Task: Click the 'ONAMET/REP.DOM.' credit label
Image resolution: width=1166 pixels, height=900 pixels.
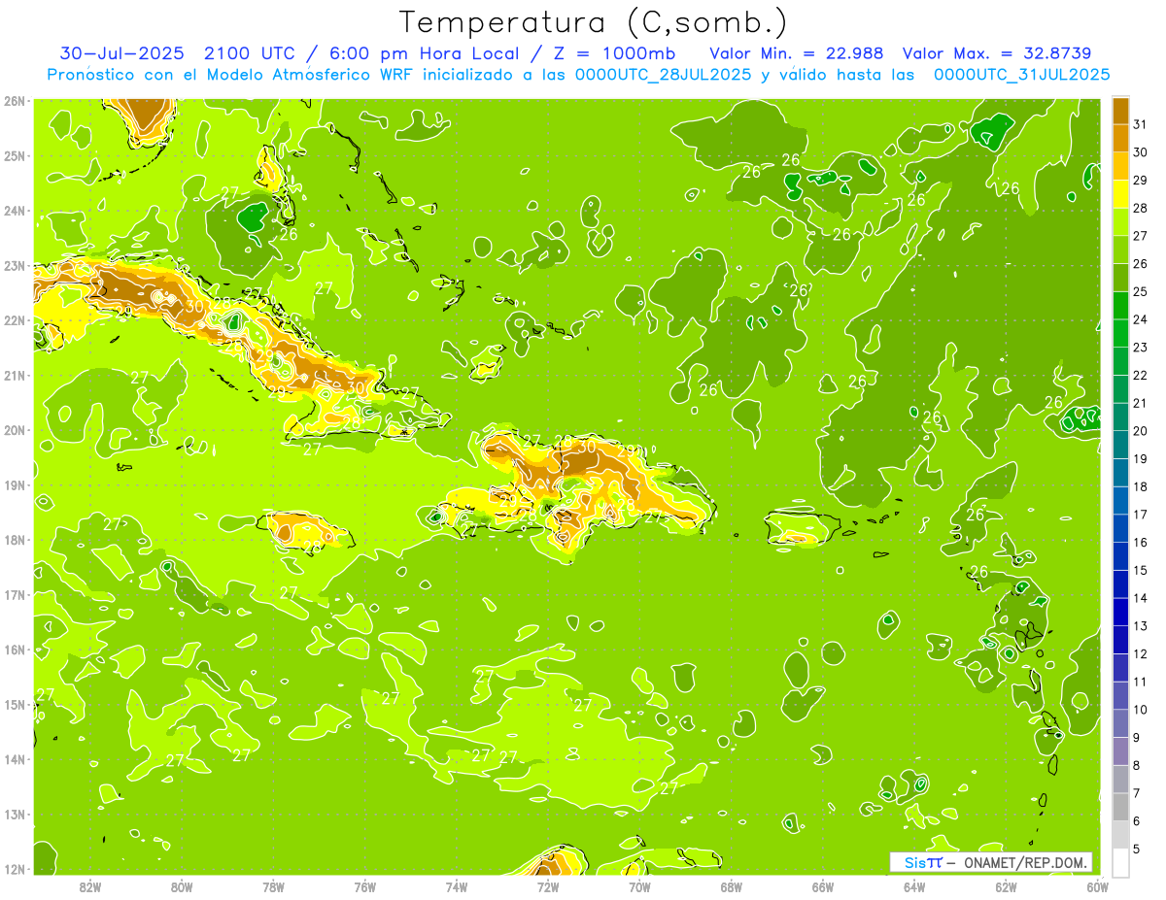Action: (1027, 863)
